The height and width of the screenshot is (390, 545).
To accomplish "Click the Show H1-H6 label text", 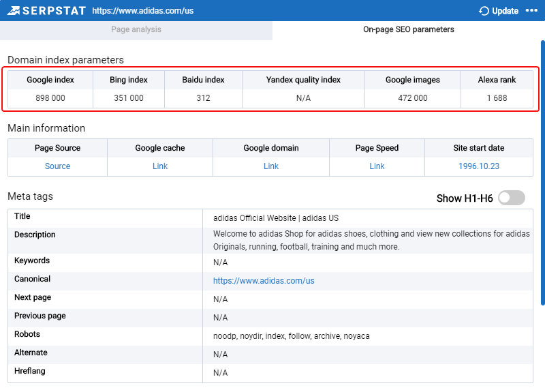I will 465,198.
